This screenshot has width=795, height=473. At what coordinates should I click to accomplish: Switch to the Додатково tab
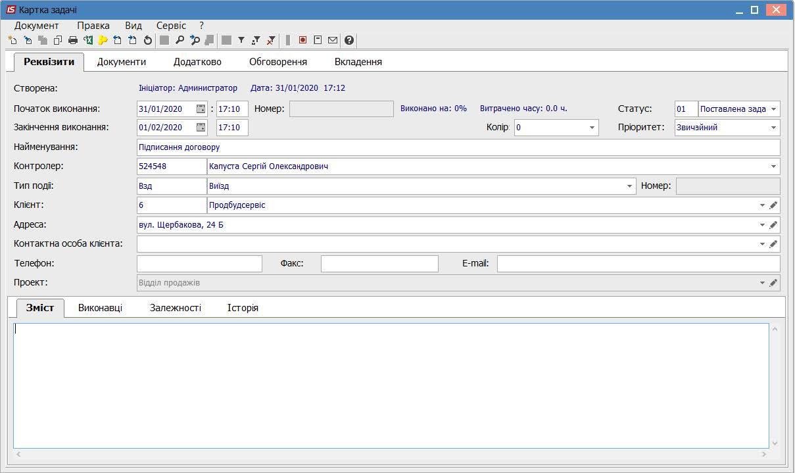197,62
